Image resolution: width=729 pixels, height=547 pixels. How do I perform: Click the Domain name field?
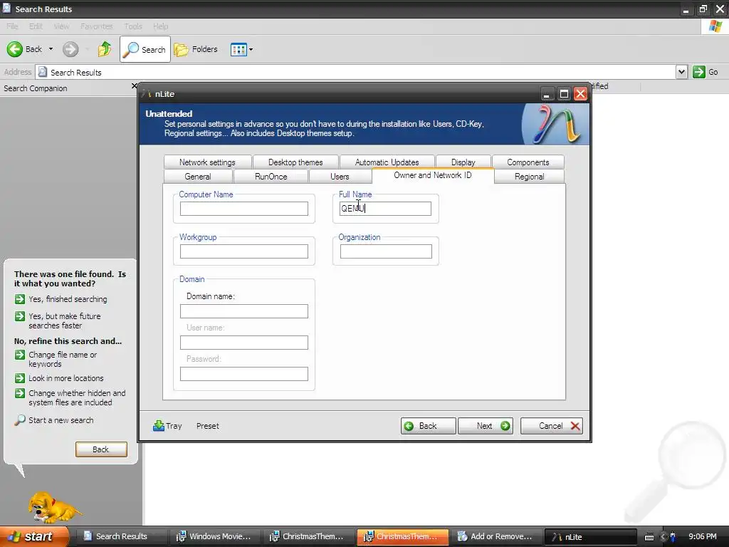[244, 311]
